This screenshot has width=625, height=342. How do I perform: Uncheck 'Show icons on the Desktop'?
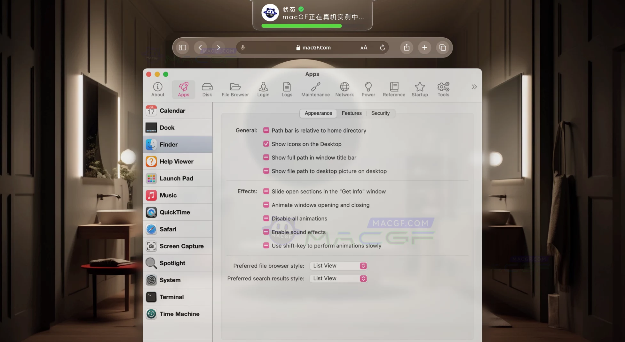point(266,144)
